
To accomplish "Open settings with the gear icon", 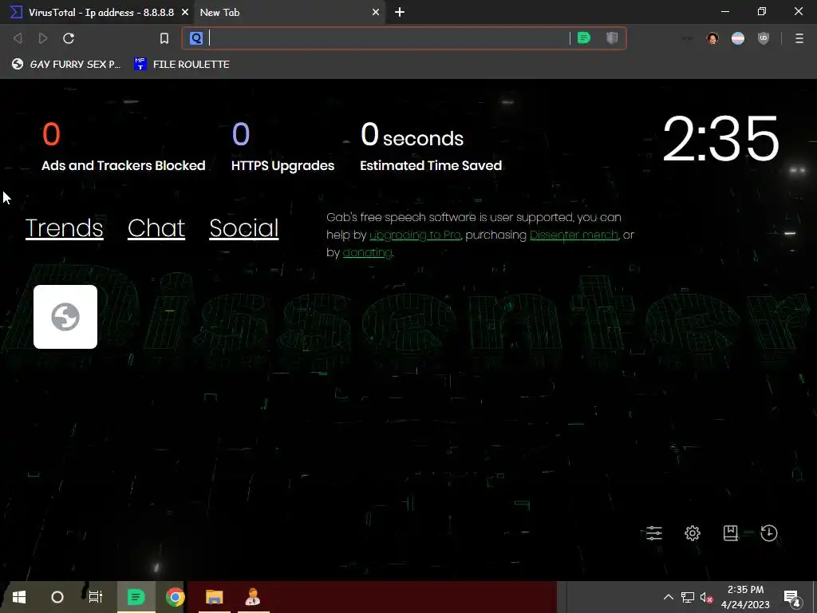I will click(x=693, y=532).
